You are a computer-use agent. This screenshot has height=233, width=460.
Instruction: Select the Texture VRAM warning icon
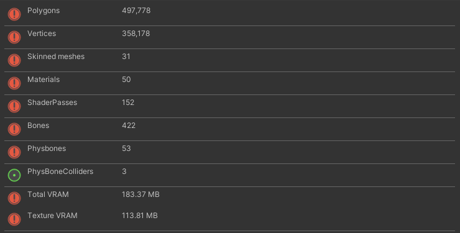pyautogui.click(x=14, y=219)
